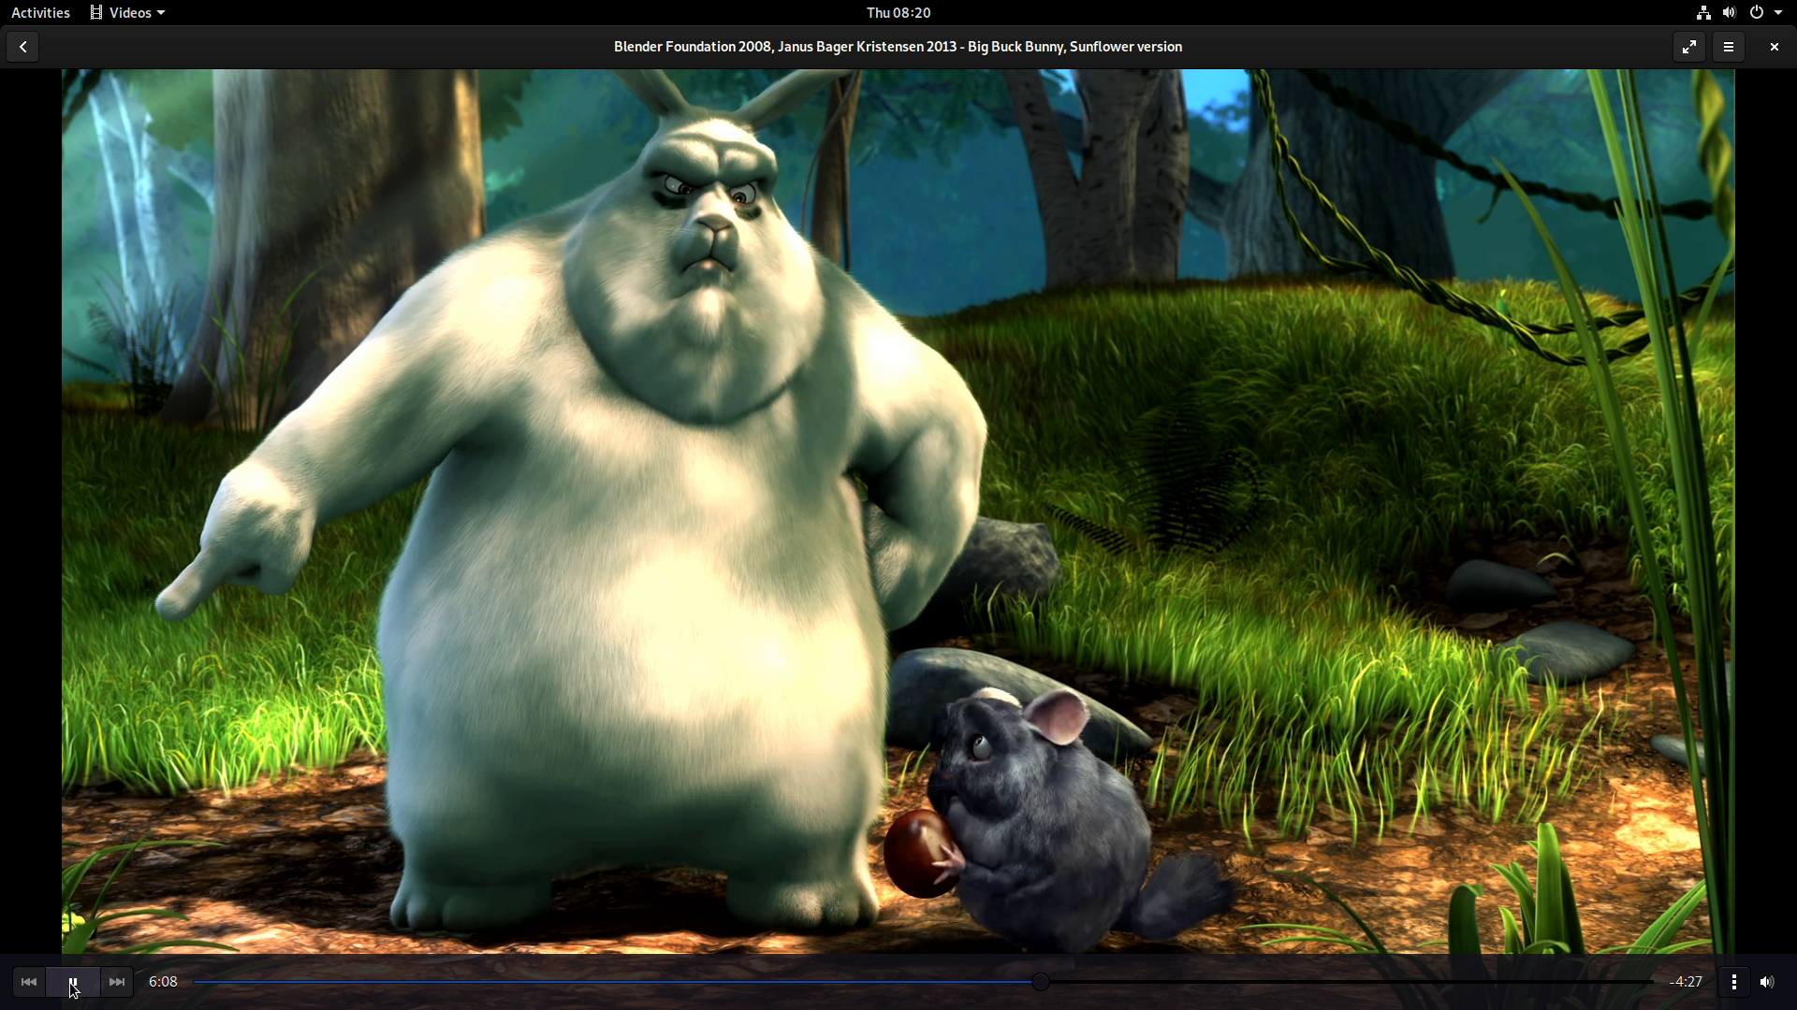Image resolution: width=1797 pixels, height=1010 pixels.
Task: Click the network status icon in top bar
Action: click(1703, 12)
